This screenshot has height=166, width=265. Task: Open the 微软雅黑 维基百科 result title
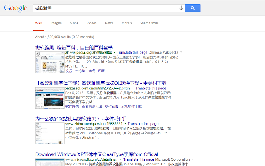[x=74, y=48]
